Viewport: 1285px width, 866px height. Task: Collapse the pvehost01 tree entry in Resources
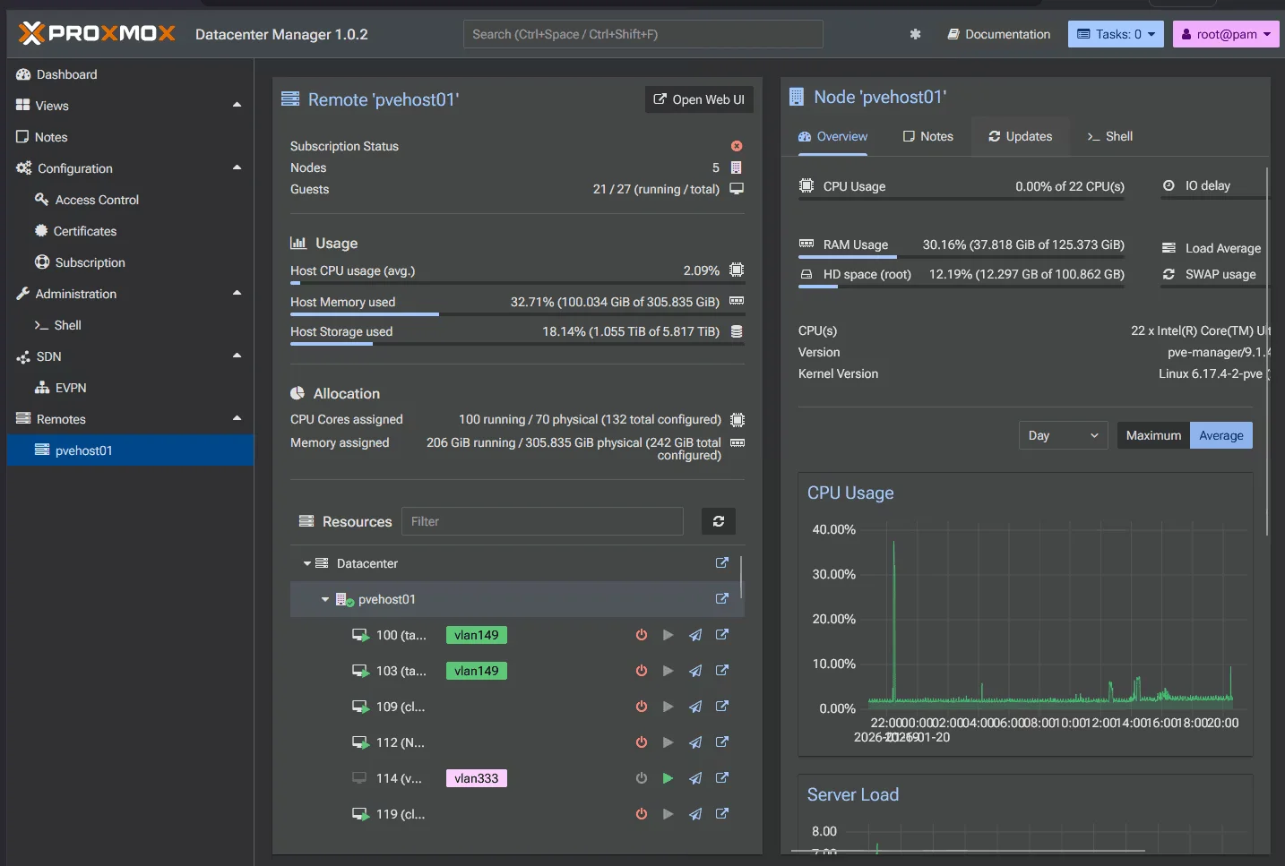324,599
